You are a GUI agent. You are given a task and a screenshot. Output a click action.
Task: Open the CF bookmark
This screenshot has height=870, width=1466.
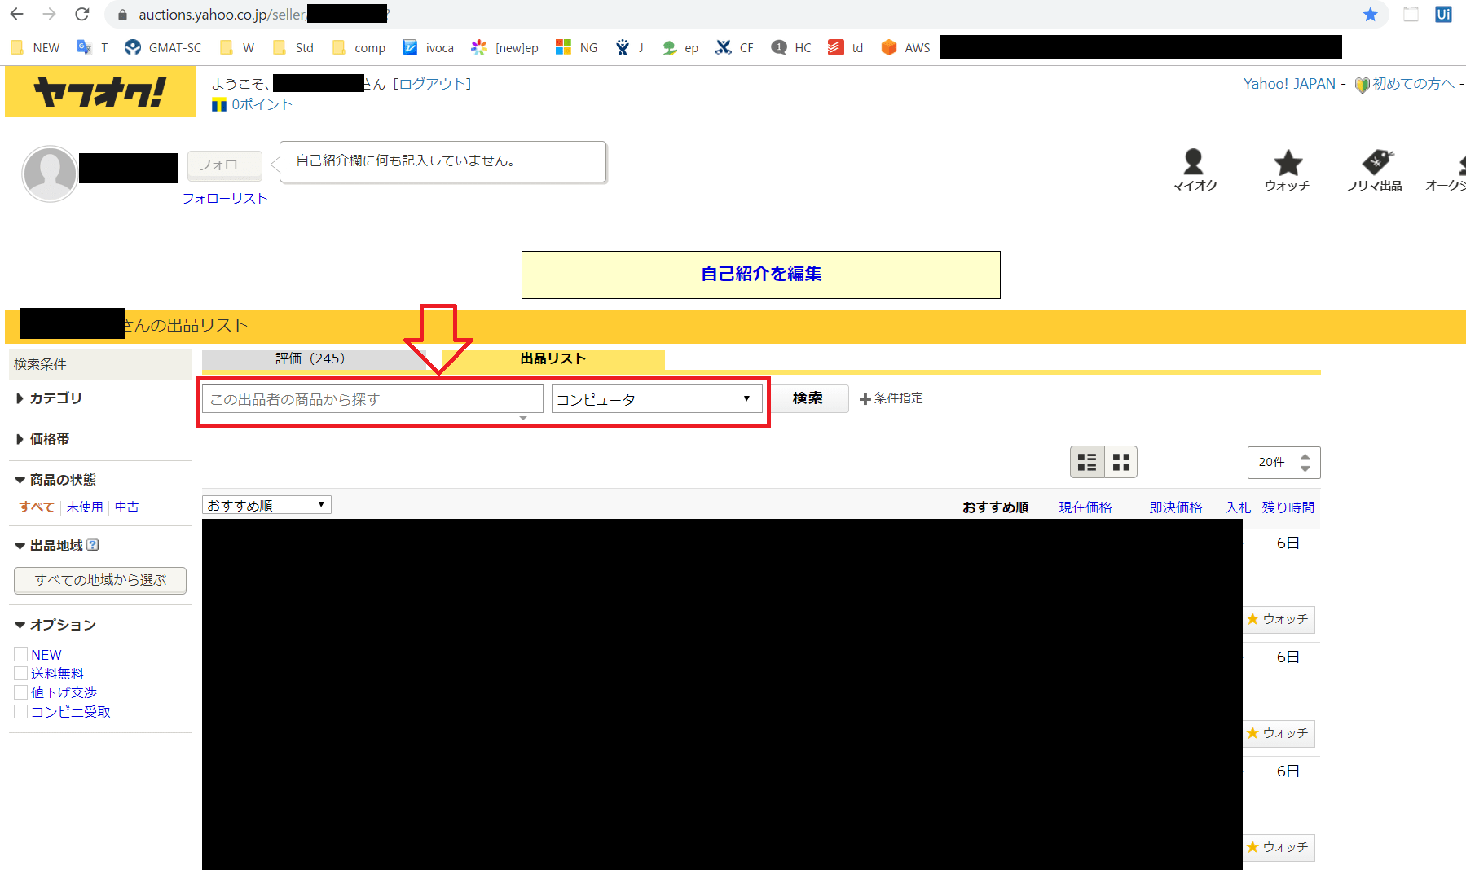point(734,47)
